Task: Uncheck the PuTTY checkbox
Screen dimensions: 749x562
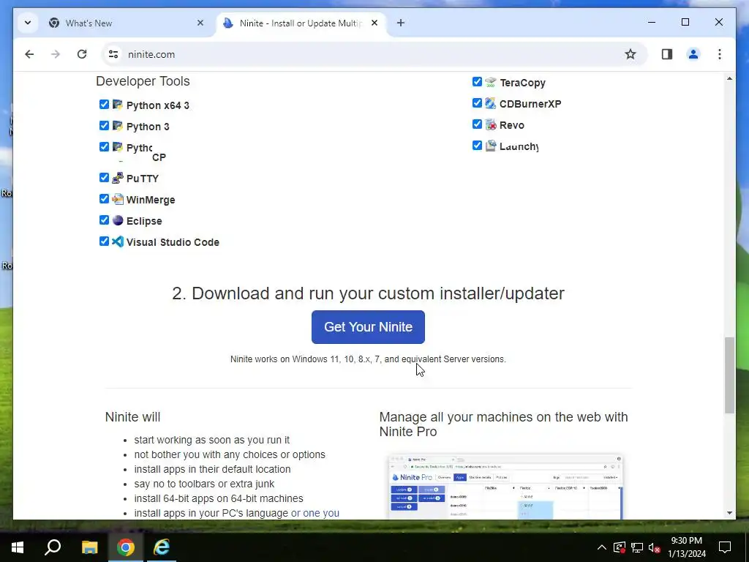Action: click(x=104, y=177)
